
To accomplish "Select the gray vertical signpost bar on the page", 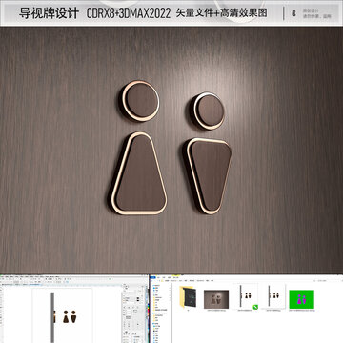I will 52,317.
